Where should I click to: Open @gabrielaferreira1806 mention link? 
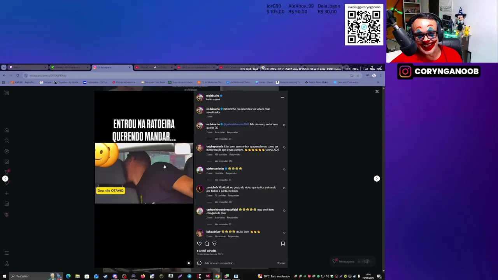(237, 124)
